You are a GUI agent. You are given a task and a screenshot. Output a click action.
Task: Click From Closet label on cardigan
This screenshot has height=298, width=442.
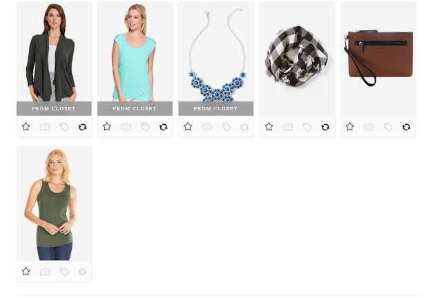click(54, 108)
